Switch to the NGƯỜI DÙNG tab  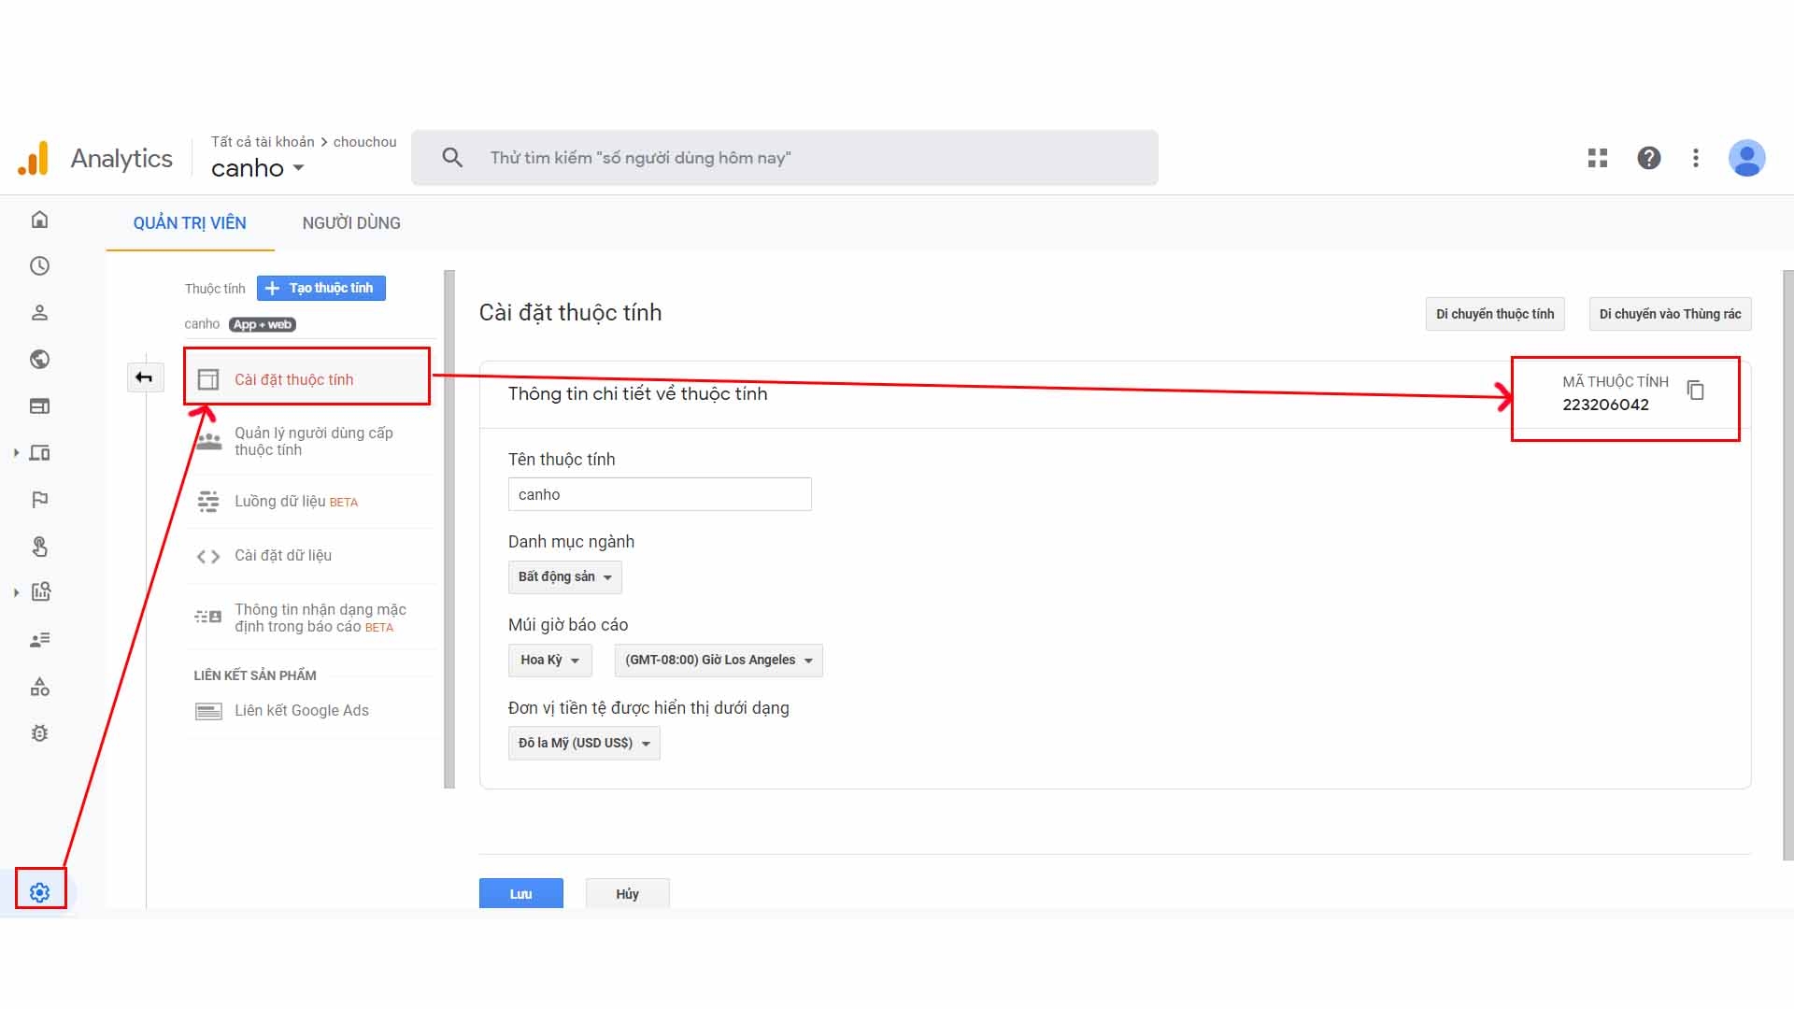click(351, 223)
